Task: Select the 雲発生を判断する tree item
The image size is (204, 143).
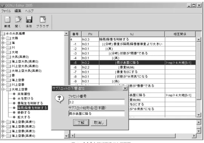Action: point(30,103)
